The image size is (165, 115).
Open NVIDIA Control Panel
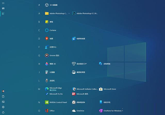pyautogui.click(x=56, y=102)
